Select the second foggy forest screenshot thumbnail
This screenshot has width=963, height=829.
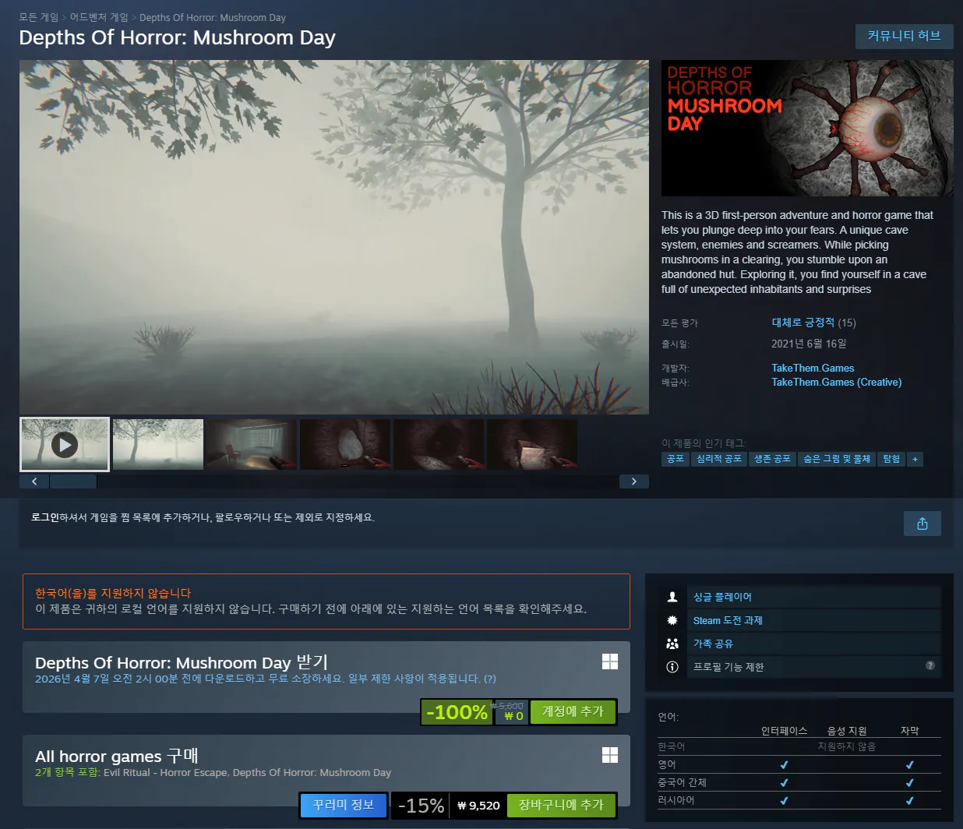(x=157, y=444)
